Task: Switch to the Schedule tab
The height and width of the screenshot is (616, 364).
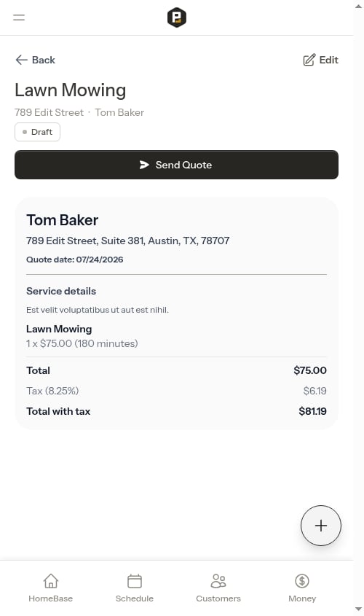Action: (x=135, y=588)
